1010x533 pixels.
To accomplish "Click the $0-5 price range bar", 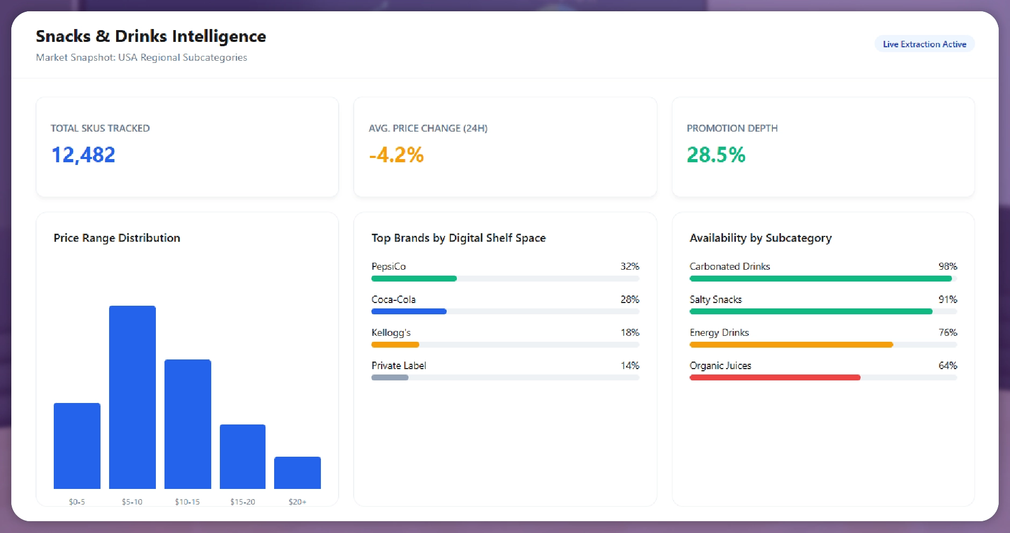I will click(x=77, y=445).
